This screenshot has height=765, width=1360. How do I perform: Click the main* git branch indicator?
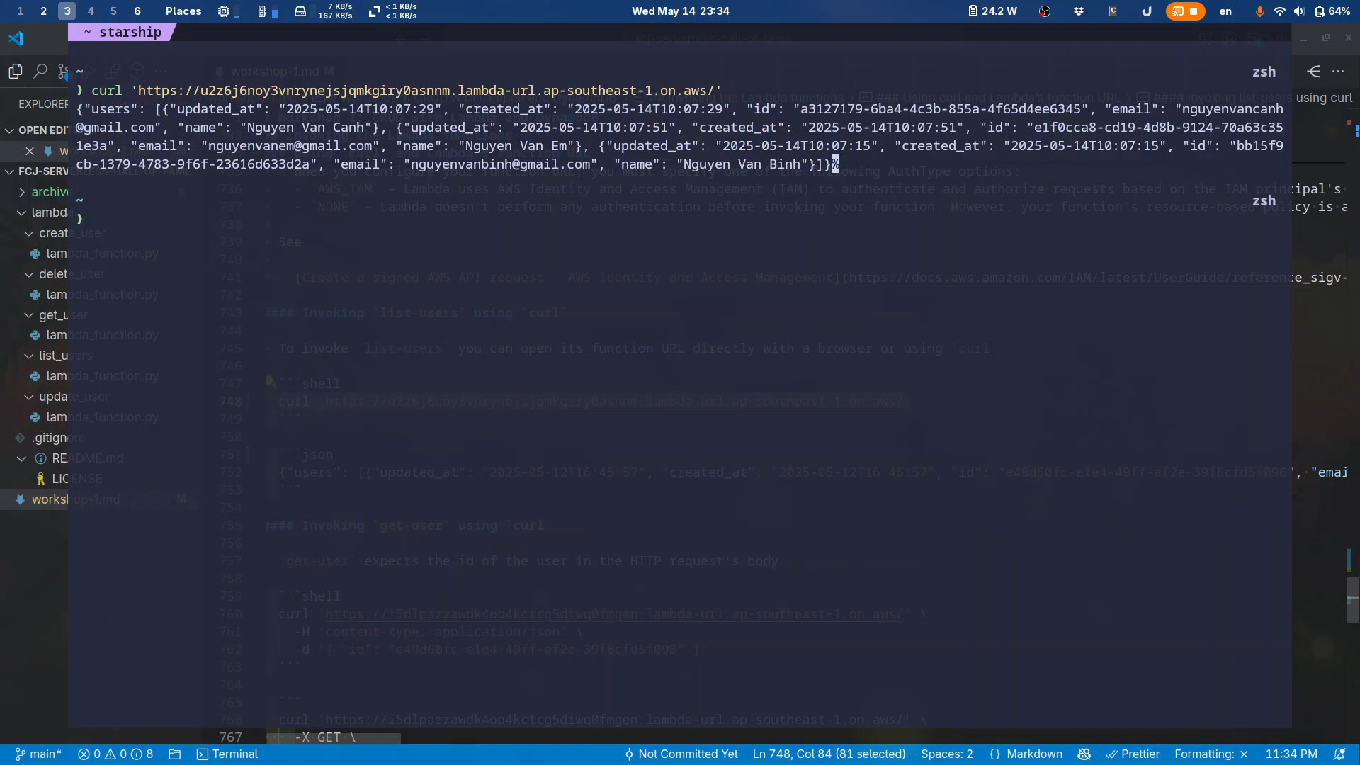point(38,754)
